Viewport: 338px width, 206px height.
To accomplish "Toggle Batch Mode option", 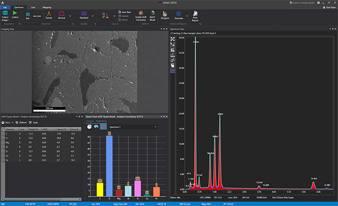I will (152, 16).
